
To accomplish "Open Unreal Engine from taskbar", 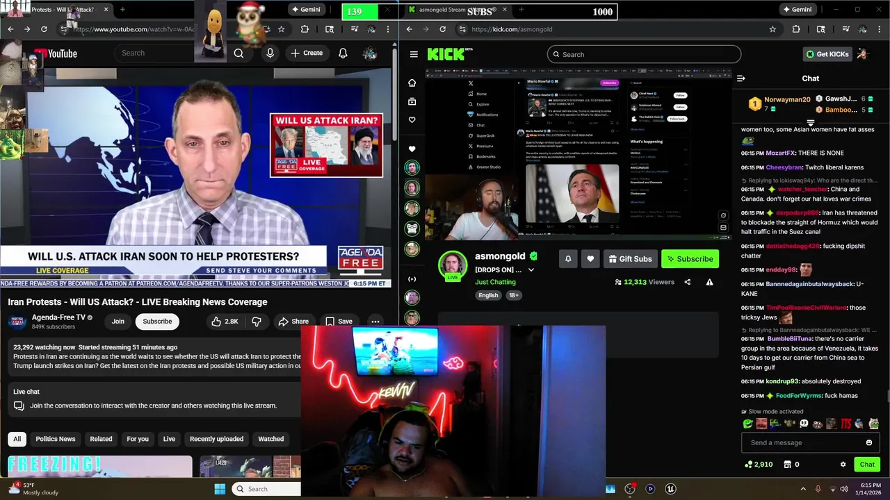I will pos(671,489).
